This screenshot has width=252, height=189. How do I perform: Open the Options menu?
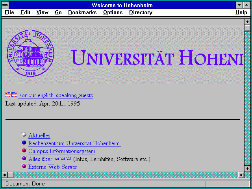[113, 13]
